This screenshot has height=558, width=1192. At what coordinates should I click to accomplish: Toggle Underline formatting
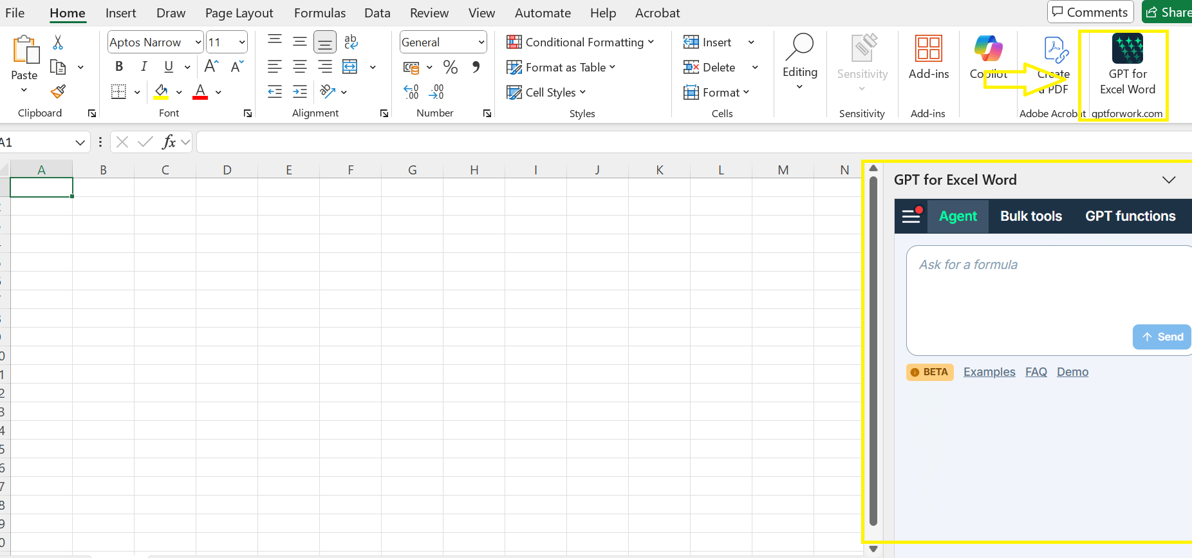coord(169,66)
